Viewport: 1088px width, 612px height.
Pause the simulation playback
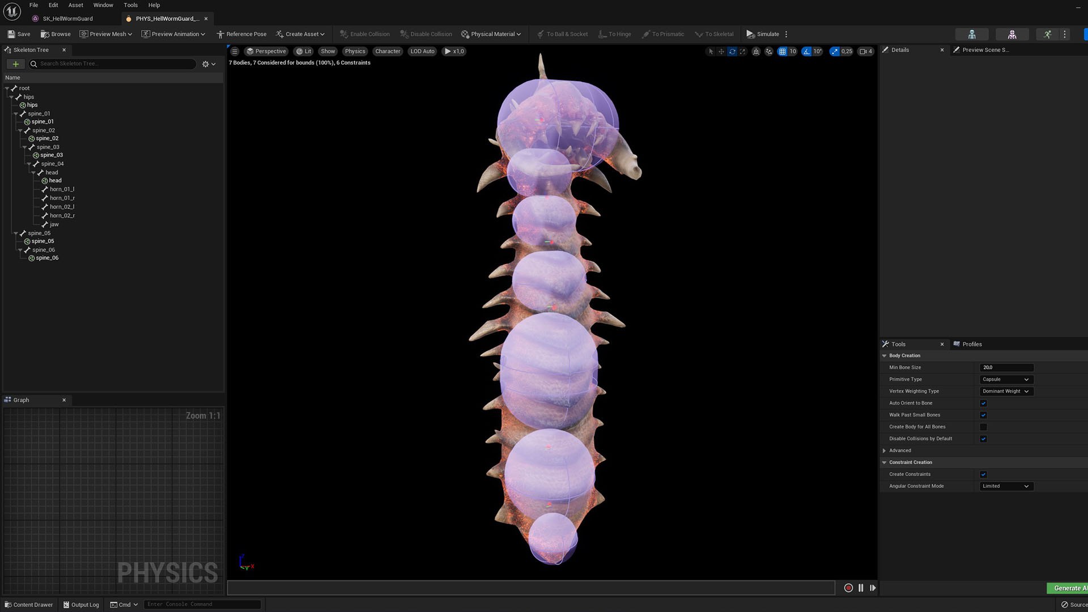[861, 588]
